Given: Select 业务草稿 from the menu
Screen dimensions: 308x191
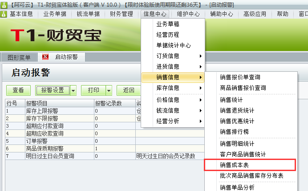Looking at the screenshot, I should pyautogui.click(x=173, y=24).
